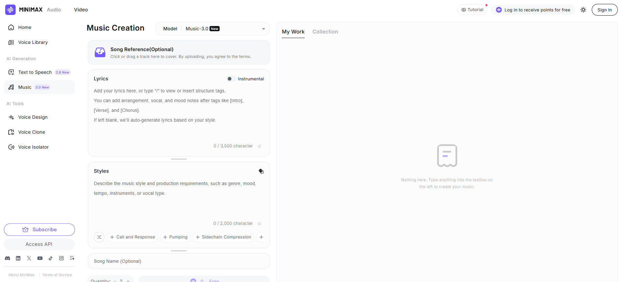Screen dimensions: 624x282
Task: Focus the Styles description text area
Action: coord(179,198)
